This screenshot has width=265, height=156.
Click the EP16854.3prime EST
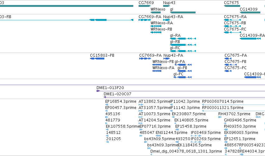tap(106, 105)
